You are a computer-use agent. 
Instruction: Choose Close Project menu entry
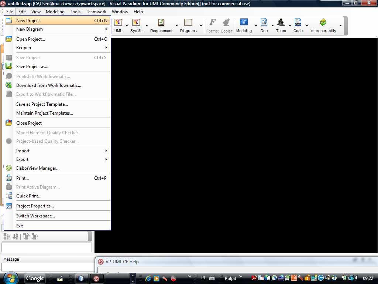[x=57, y=123]
